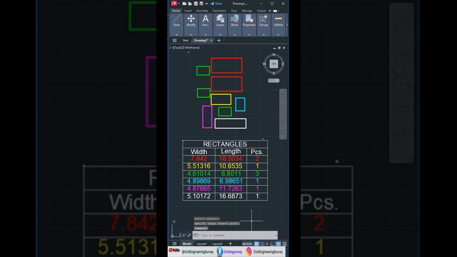Close the command line with X icon
457x257 pixels.
click(184, 235)
